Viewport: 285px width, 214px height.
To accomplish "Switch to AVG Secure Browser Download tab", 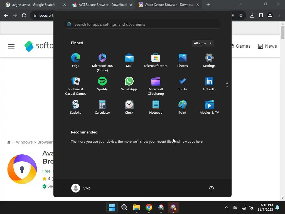I will pyautogui.click(x=102, y=5).
